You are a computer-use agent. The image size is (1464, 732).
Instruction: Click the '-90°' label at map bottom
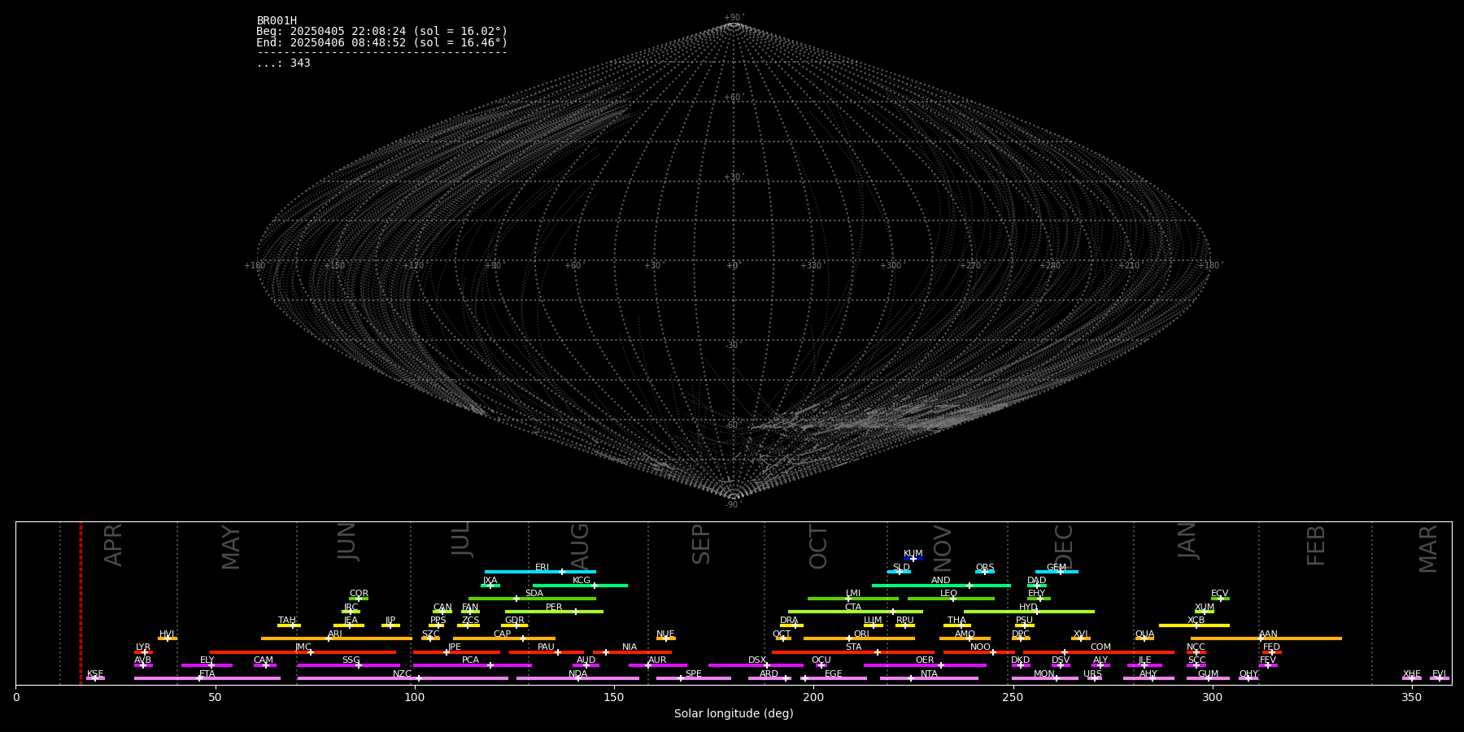click(x=734, y=505)
